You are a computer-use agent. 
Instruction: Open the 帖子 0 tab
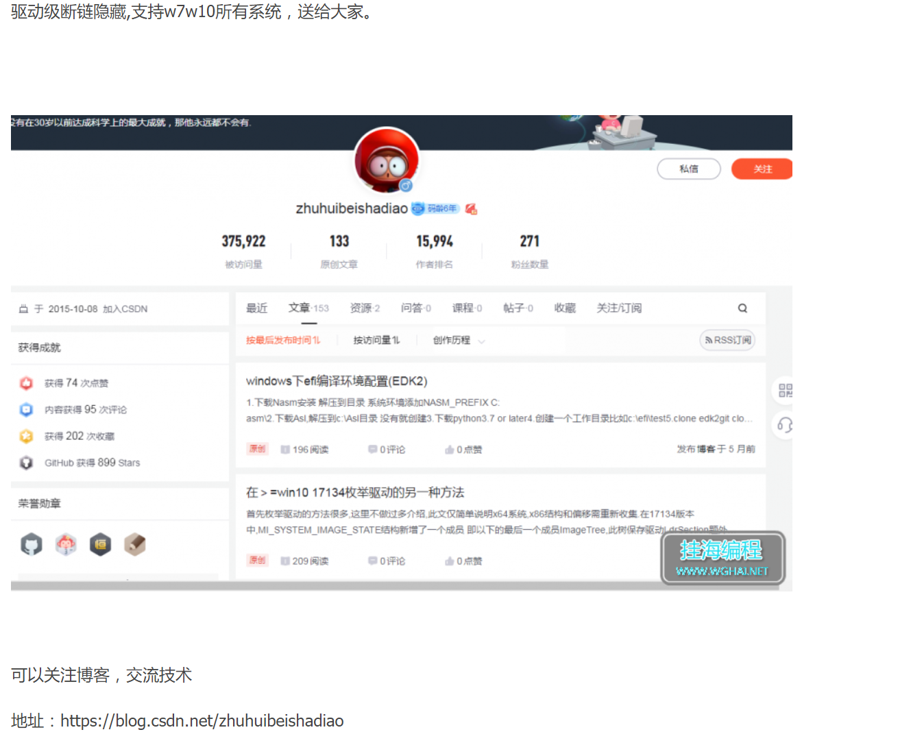(x=518, y=308)
